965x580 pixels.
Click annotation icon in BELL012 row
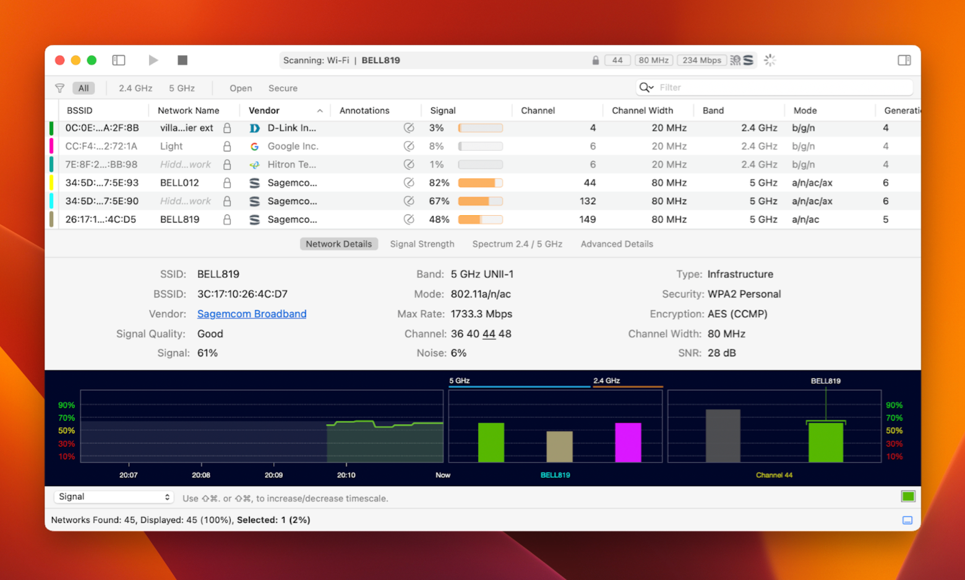[409, 183]
